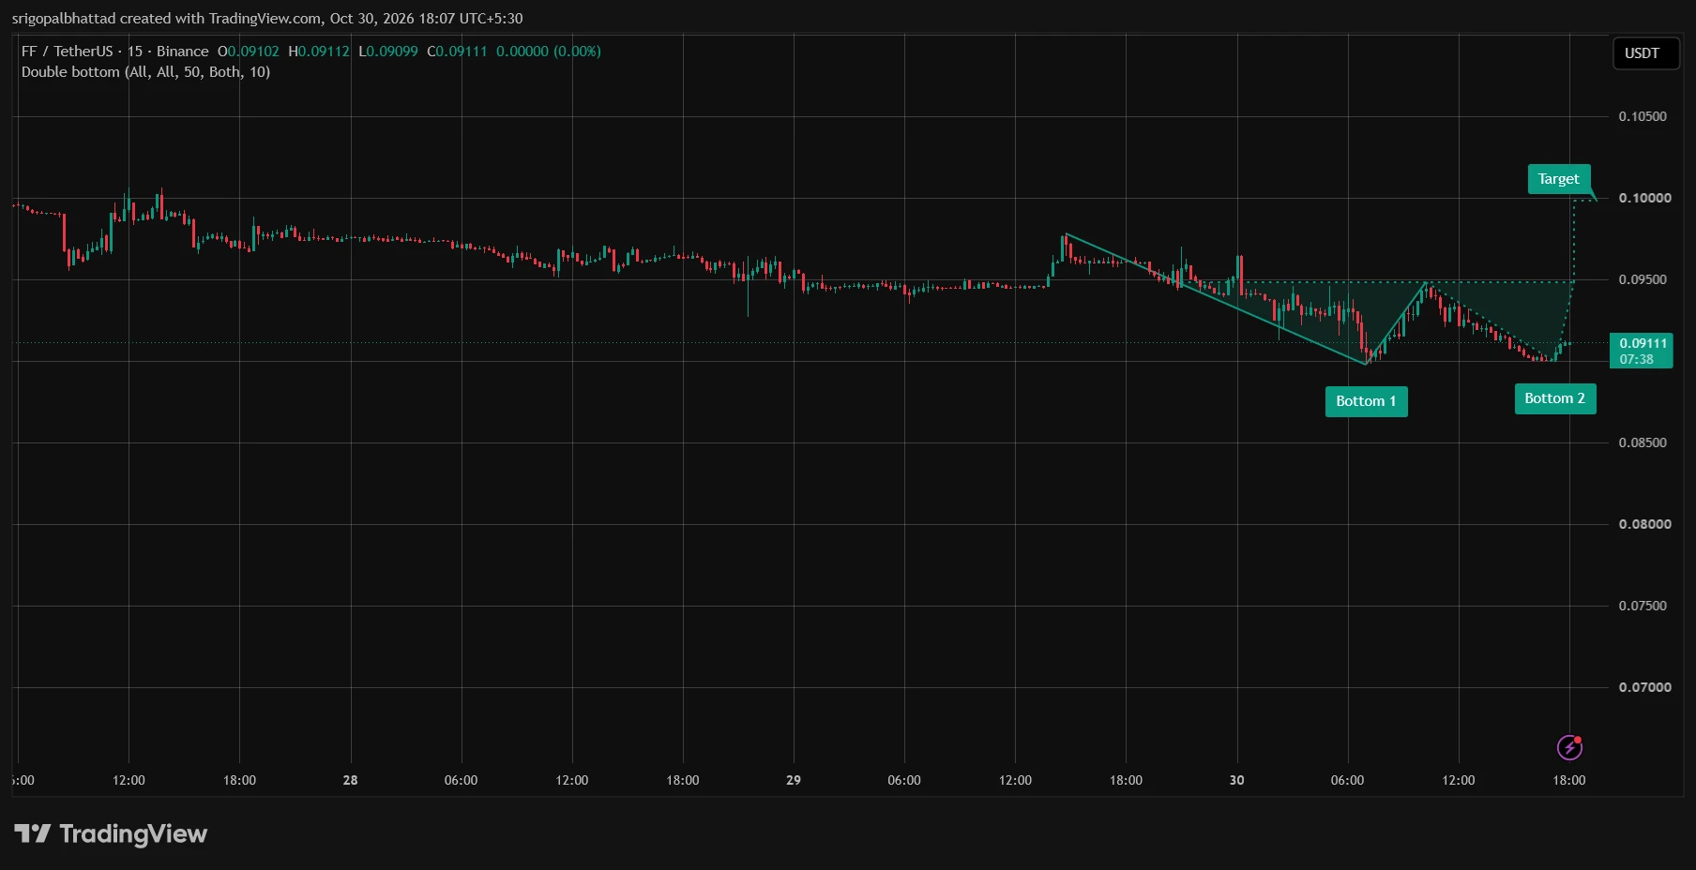Viewport: 1696px width, 870px height.
Task: Click the current price label 0.09111
Action: [1642, 351]
